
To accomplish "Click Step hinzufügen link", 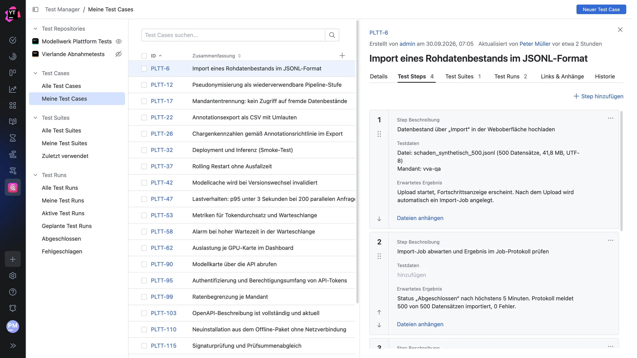I will point(598,96).
